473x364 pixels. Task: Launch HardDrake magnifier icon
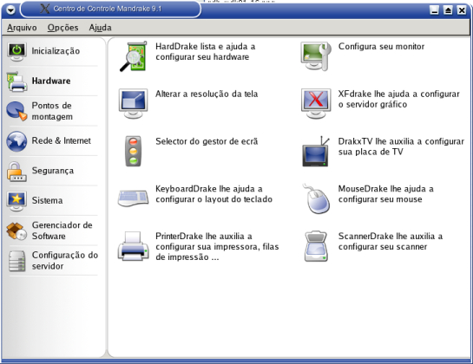pyautogui.click(x=133, y=56)
